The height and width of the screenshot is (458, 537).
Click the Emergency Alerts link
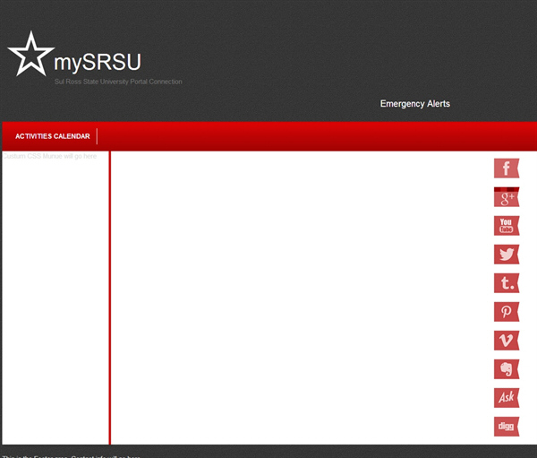[414, 104]
